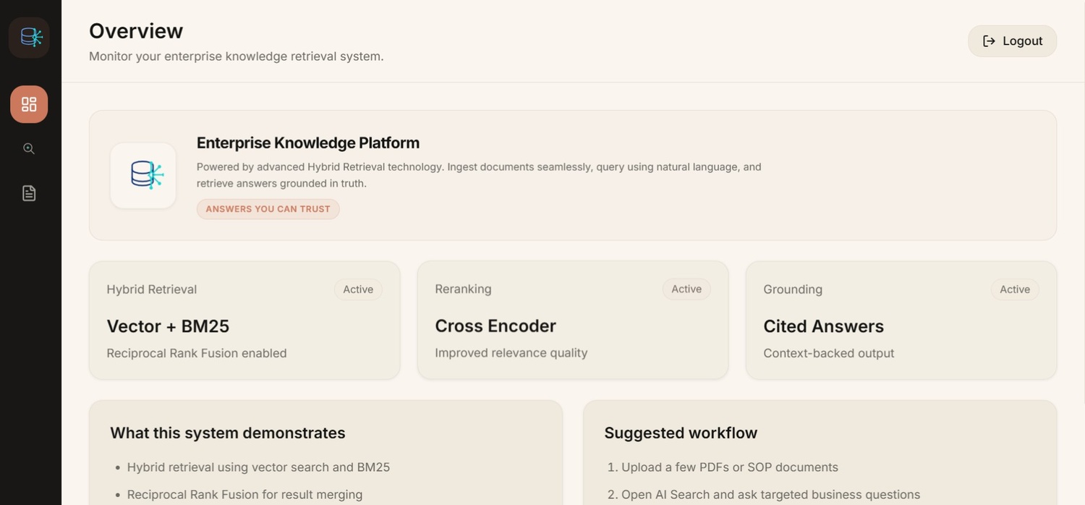Viewport: 1085px width, 505px height.
Task: Click the Suggested workflow heading
Action: pyautogui.click(x=681, y=433)
